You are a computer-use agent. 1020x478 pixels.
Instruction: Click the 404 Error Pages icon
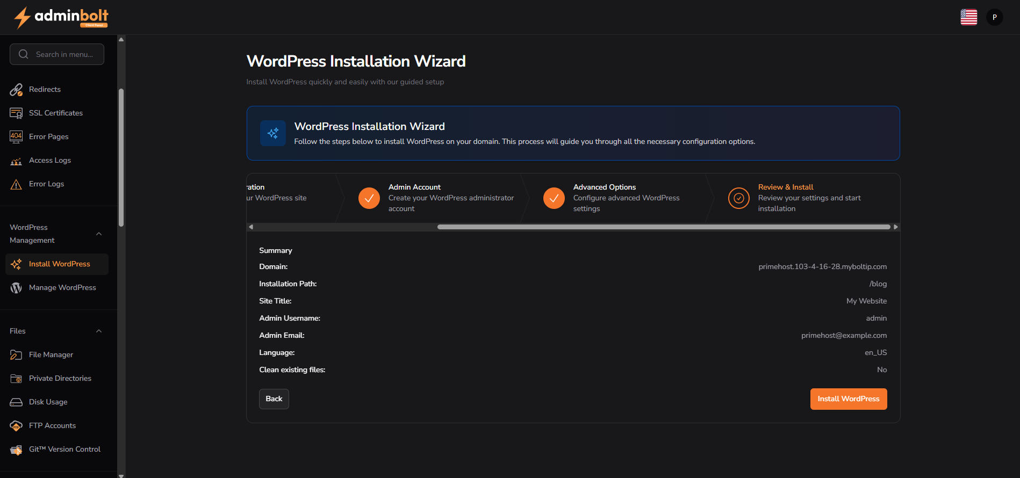[16, 137]
